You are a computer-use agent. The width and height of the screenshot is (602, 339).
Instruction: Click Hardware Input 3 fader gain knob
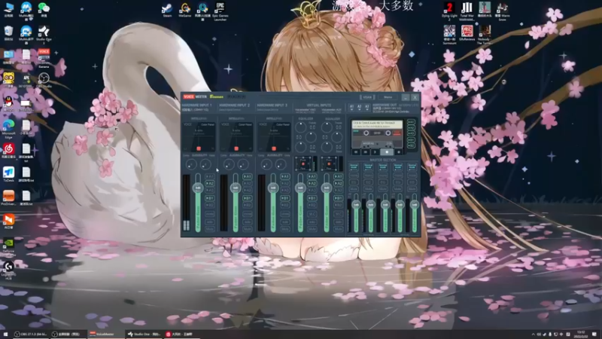273,188
